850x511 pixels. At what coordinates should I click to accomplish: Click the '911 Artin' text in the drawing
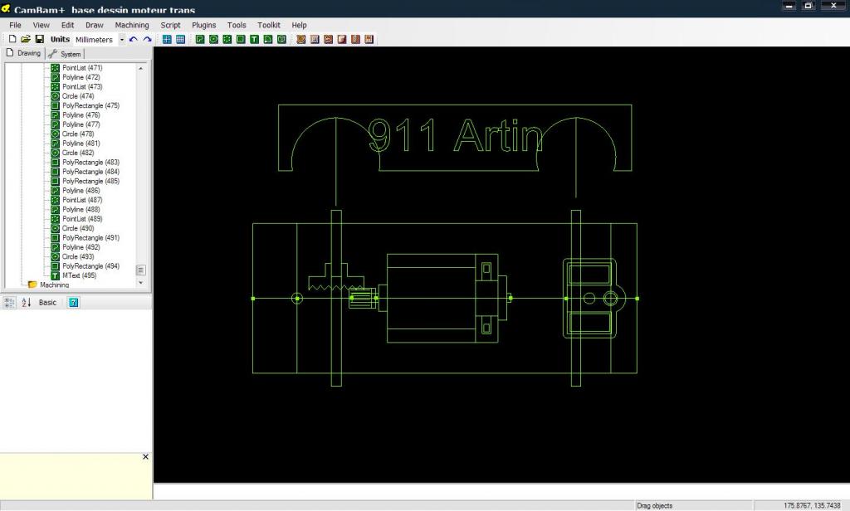[455, 135]
